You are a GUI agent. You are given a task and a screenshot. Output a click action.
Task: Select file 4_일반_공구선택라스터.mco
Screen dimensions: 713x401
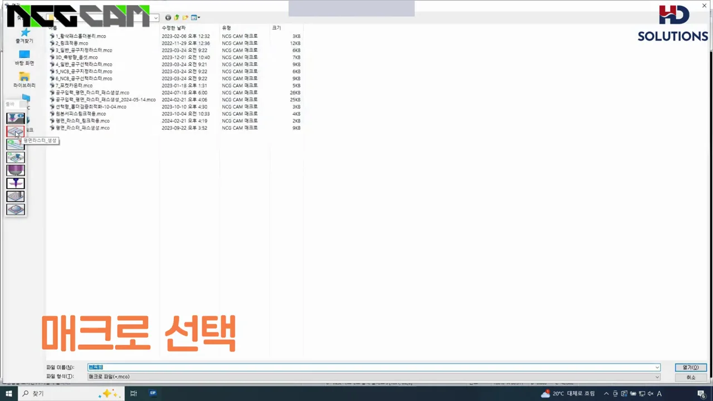click(x=81, y=64)
